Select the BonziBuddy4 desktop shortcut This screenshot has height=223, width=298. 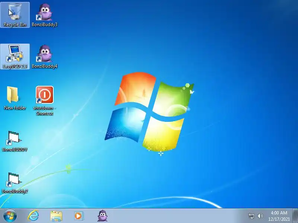[44, 56]
